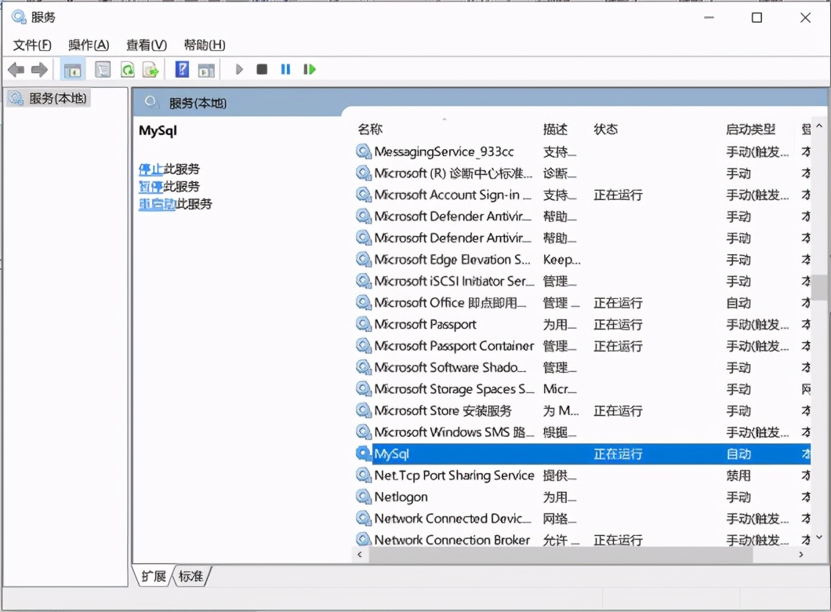Select Microsoft iSCSI Initiator Service row
This screenshot has width=831, height=612.
582,281
